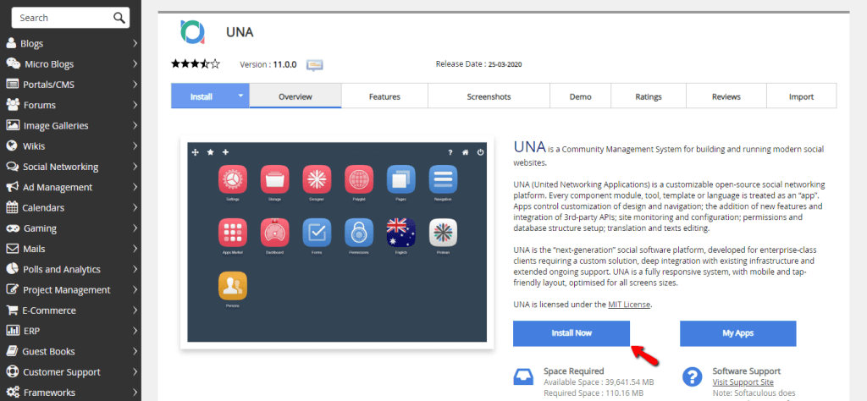Click the Social Networking bubbles icon

(12, 167)
